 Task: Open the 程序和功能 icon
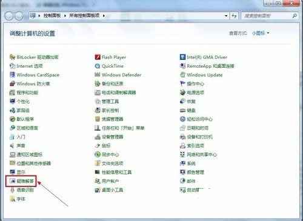[12, 93]
